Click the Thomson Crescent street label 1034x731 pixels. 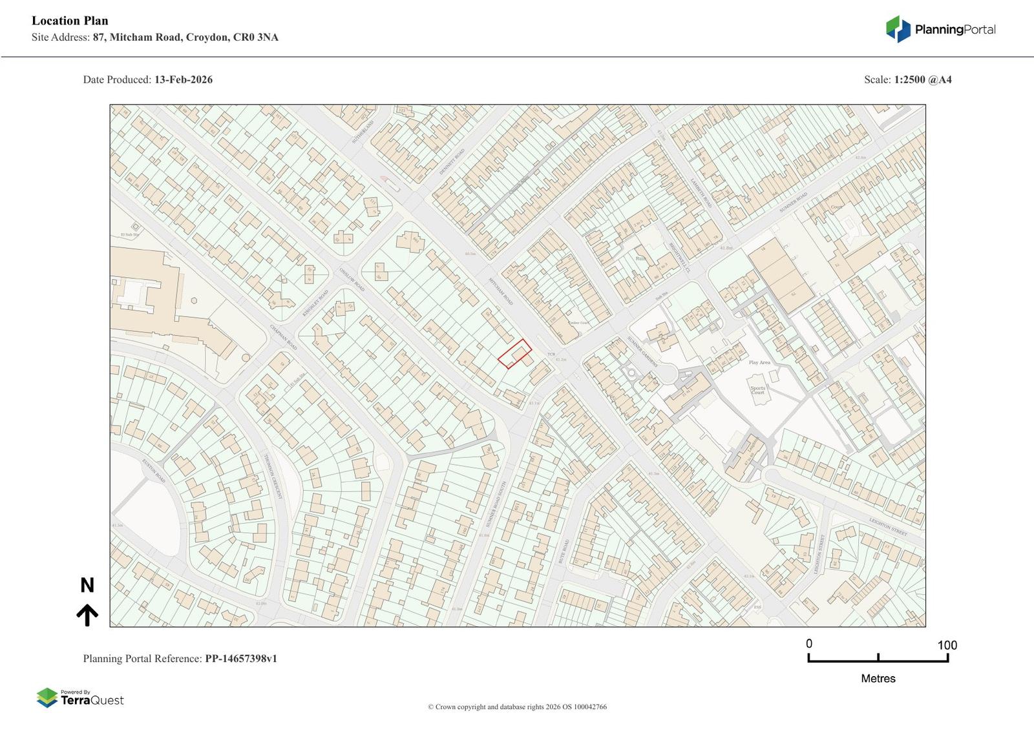[273, 477]
